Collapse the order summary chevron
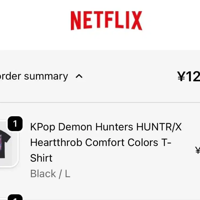 click(79, 77)
